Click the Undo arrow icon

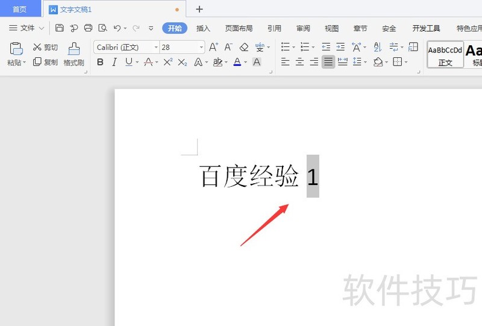tap(117, 28)
